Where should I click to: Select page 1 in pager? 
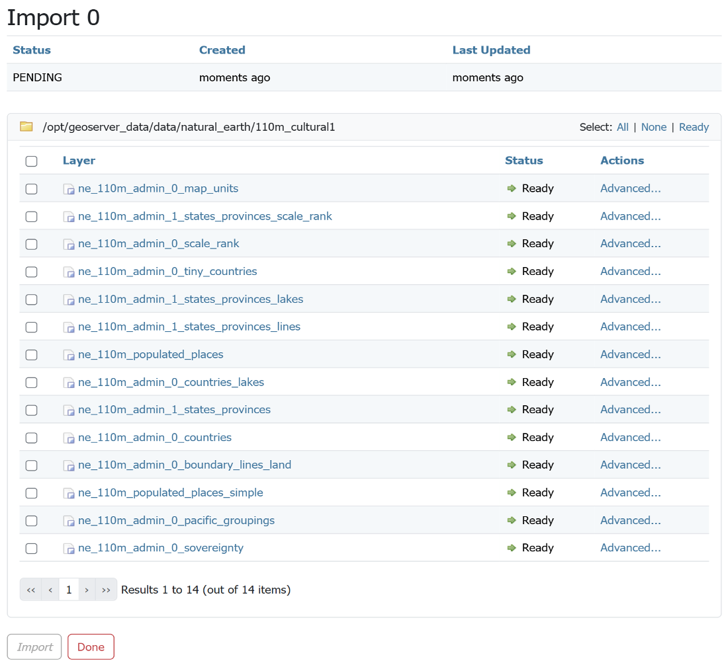coord(69,590)
